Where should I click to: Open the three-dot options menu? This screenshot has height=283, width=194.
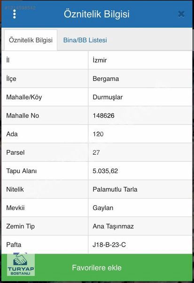15,14
